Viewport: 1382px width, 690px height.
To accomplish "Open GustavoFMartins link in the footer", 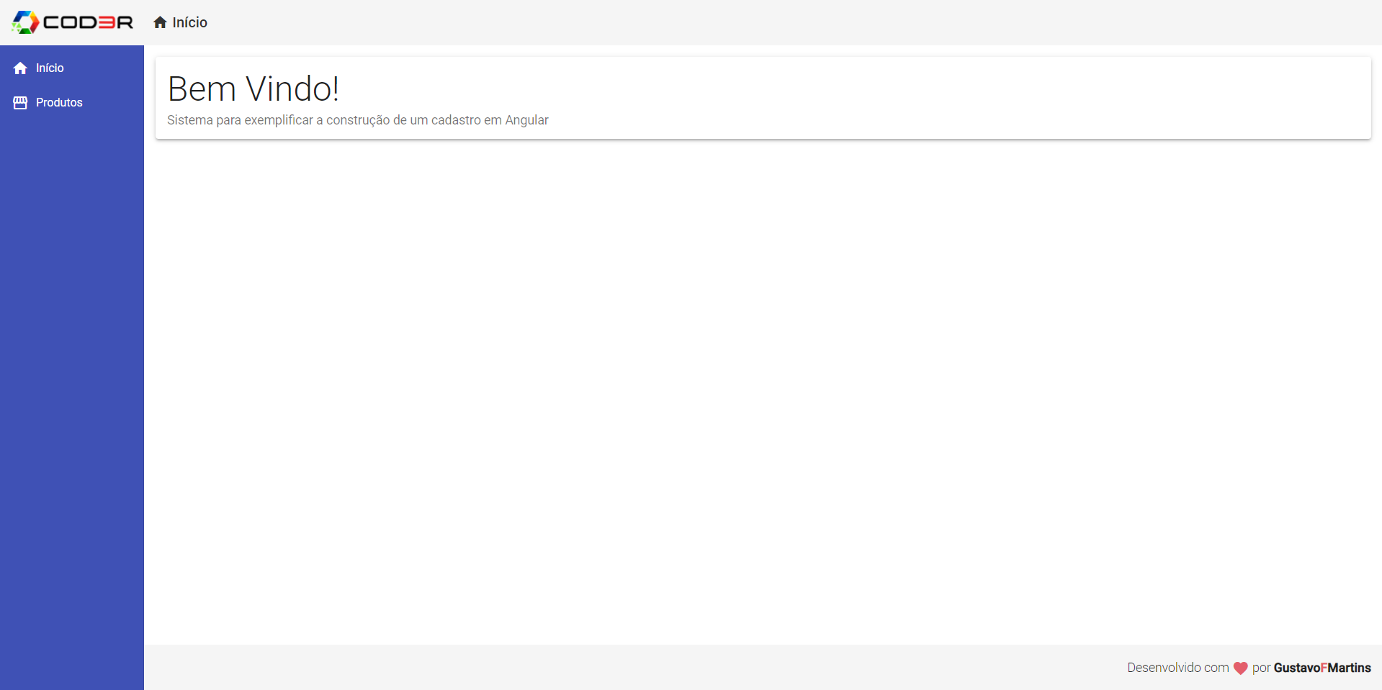I will point(1324,668).
